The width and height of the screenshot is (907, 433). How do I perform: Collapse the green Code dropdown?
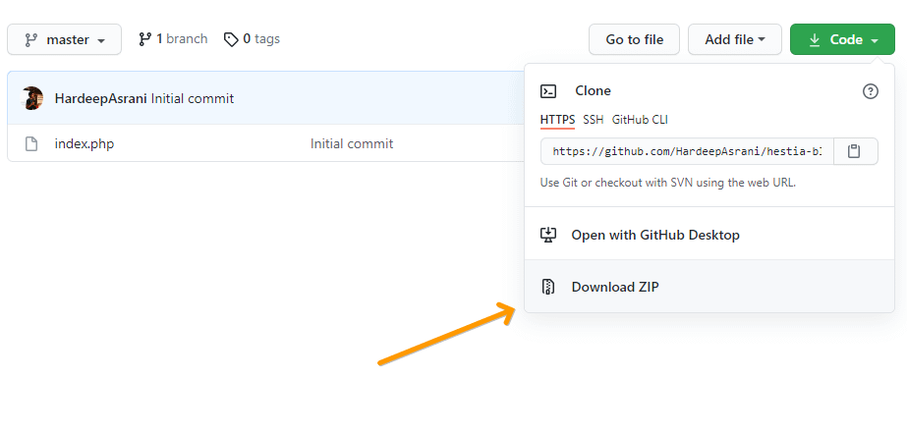coord(842,40)
